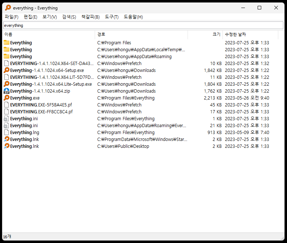The height and width of the screenshot is (243, 287).
Task: Select folder icon of Everything in Local\Temp path
Action: tap(7, 49)
